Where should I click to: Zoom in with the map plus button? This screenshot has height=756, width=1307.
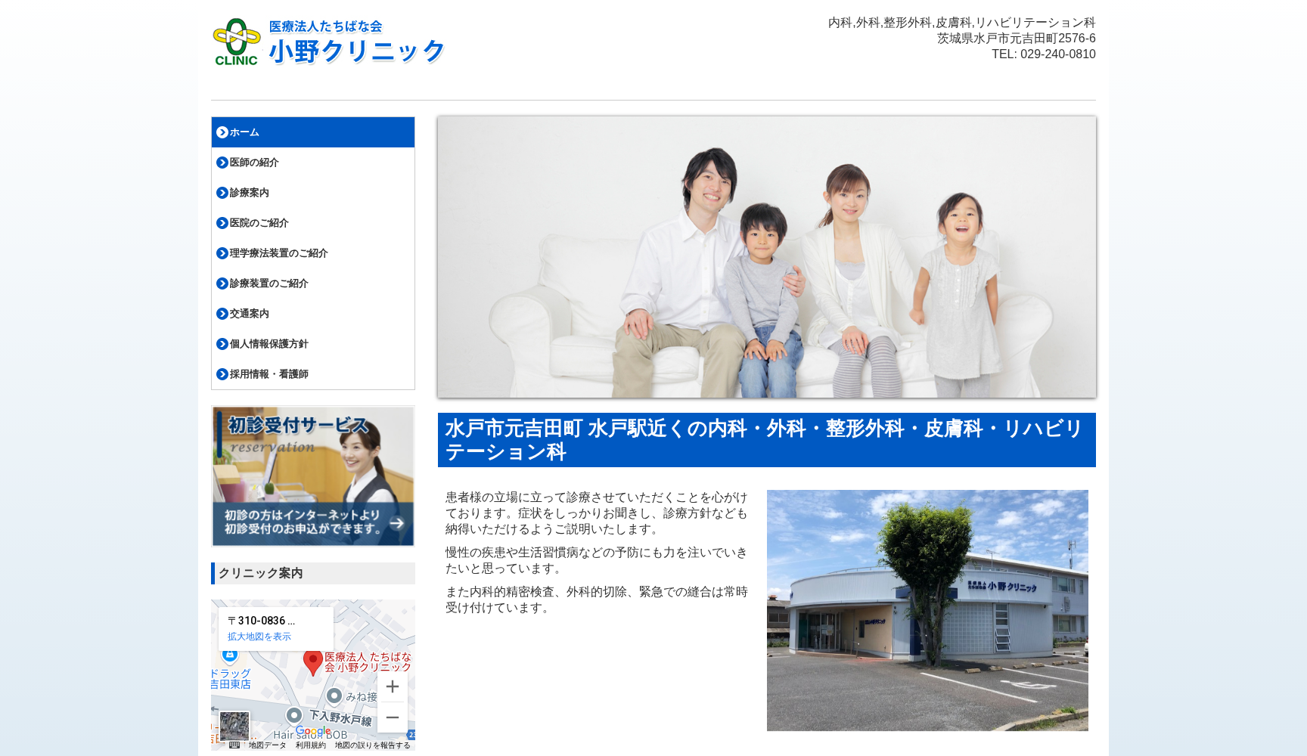pos(393,686)
